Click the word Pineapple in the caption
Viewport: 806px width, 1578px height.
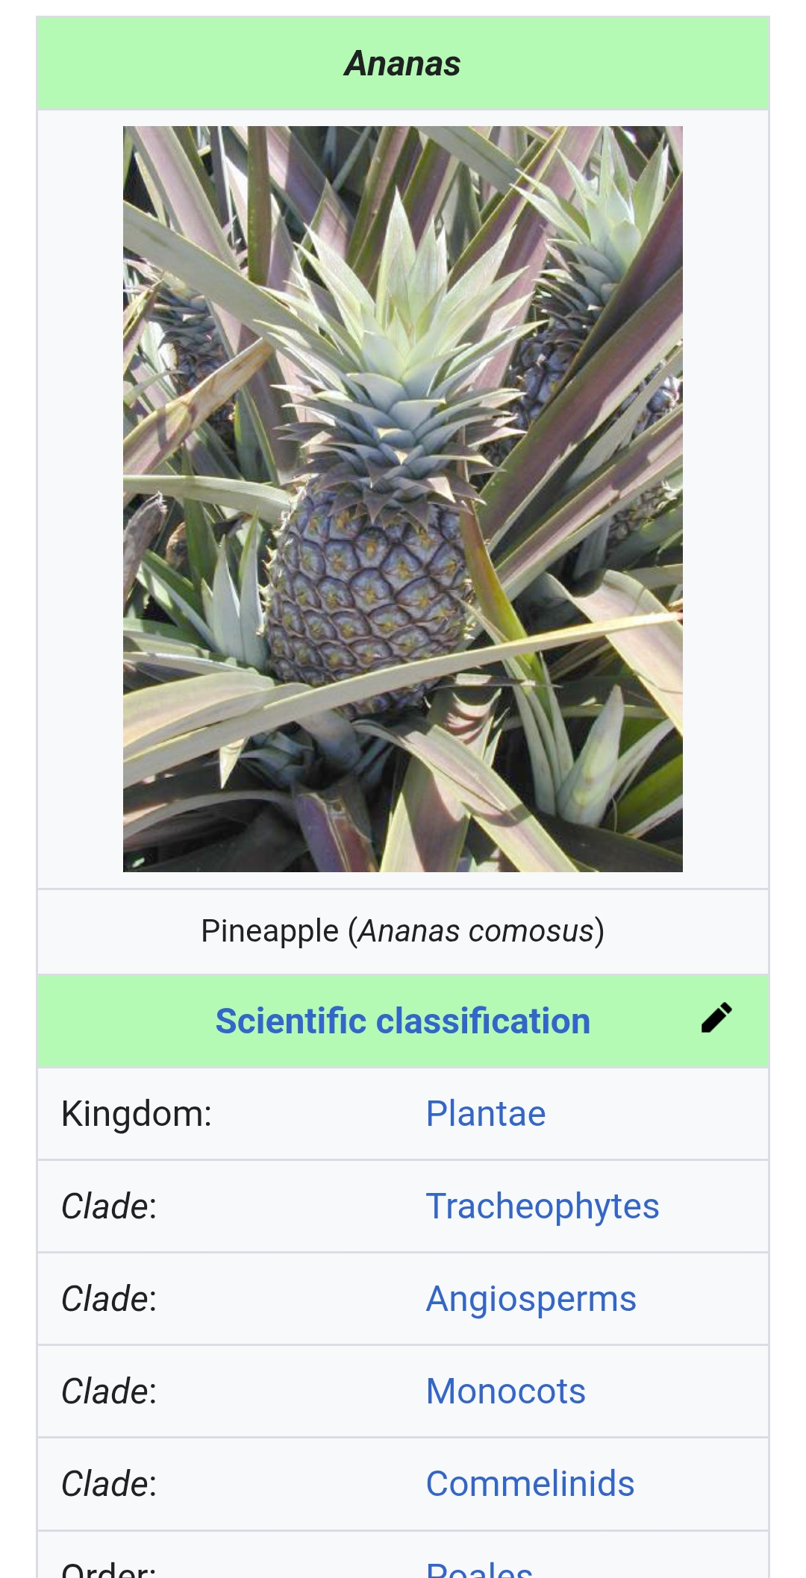tap(269, 931)
